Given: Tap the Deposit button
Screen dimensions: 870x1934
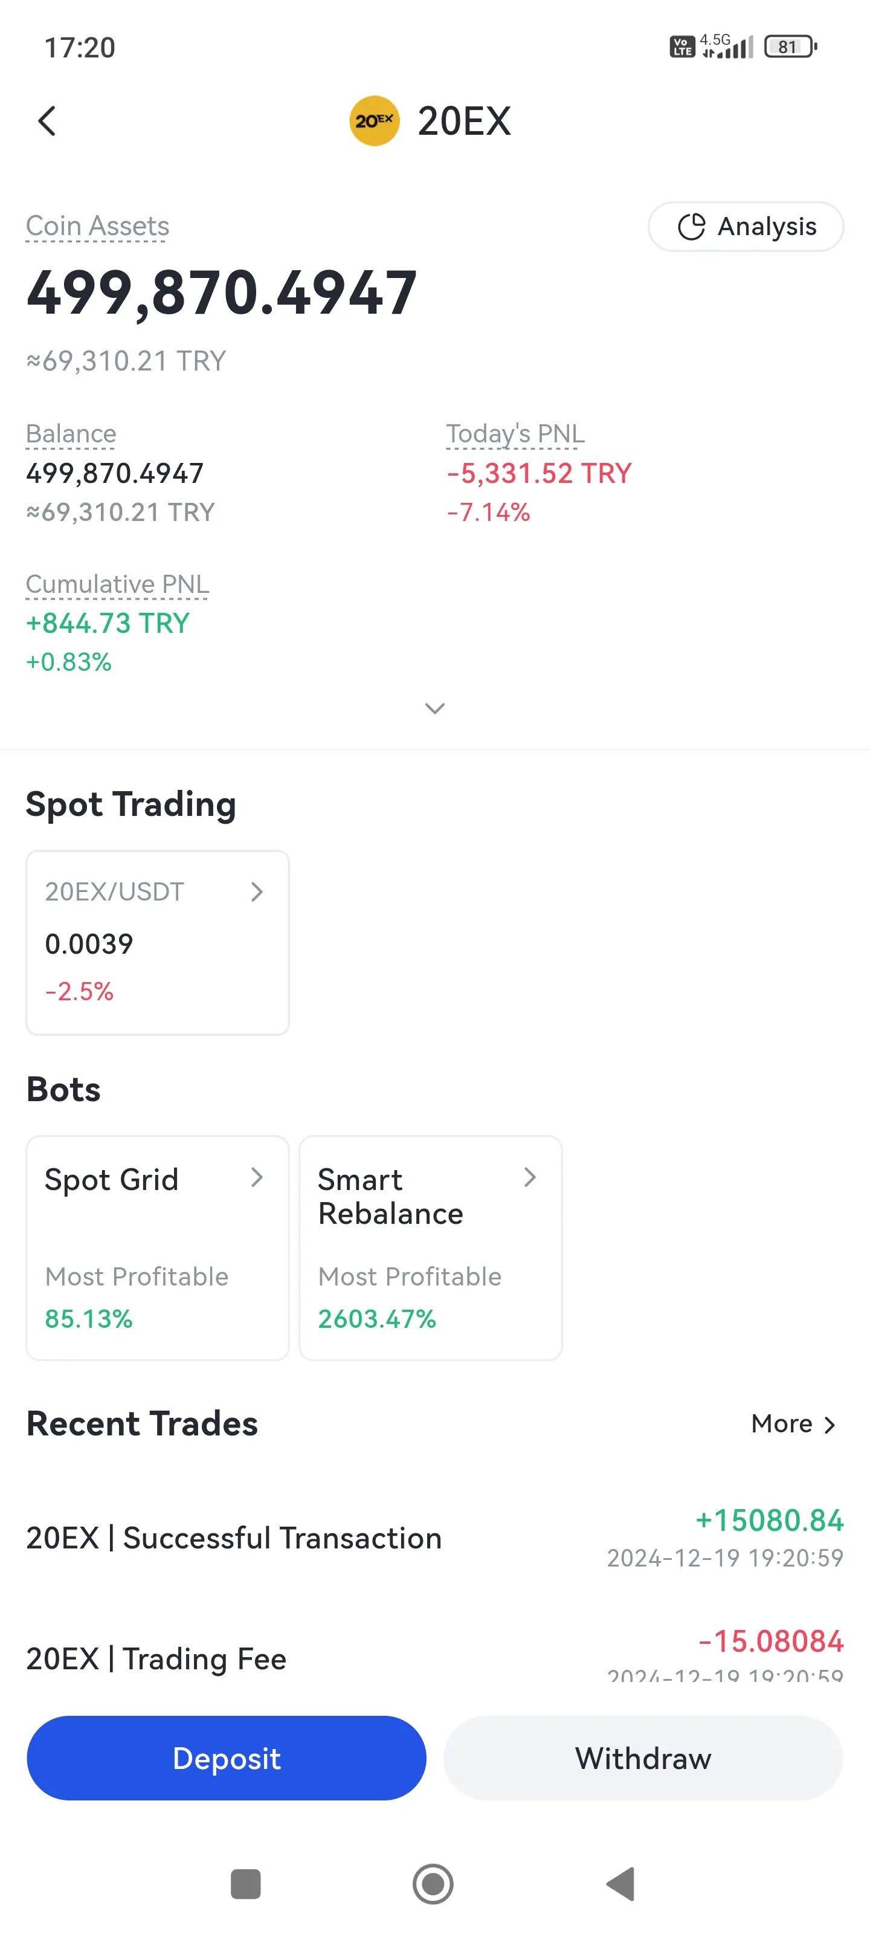Looking at the screenshot, I should [227, 1758].
